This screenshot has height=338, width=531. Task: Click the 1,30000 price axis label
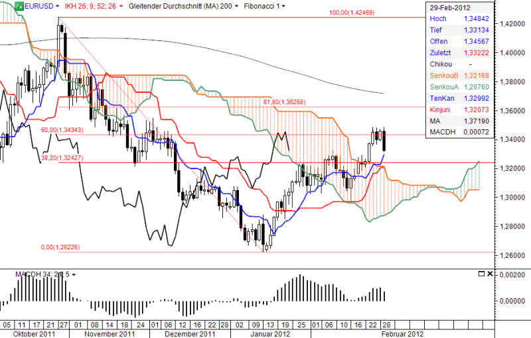[512, 197]
